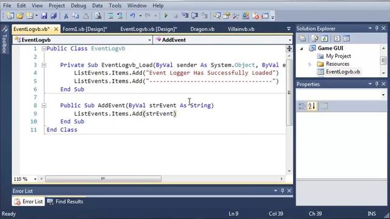
Task: Click the Solution Explorer vertical scrollbar thumb
Action: click(x=383, y=60)
